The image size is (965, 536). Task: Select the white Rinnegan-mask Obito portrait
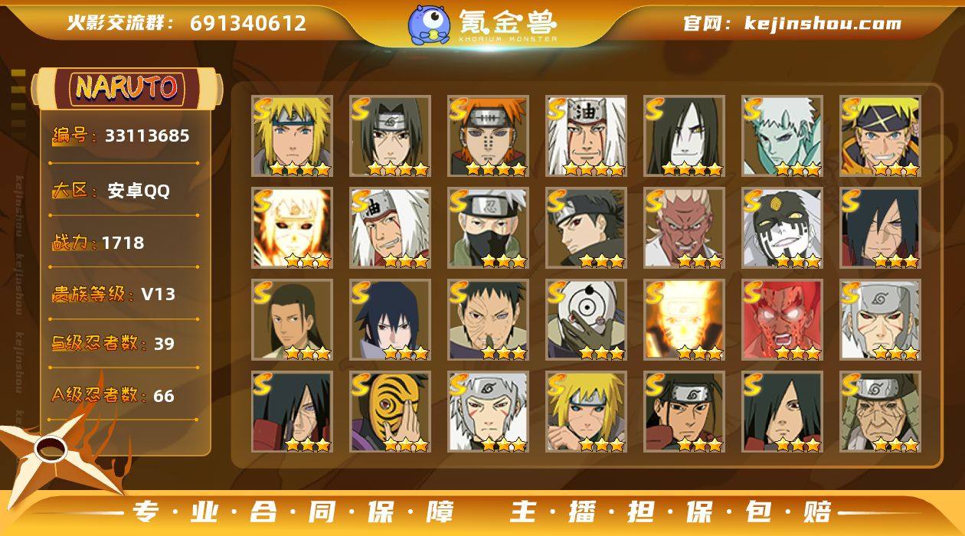tap(586, 319)
